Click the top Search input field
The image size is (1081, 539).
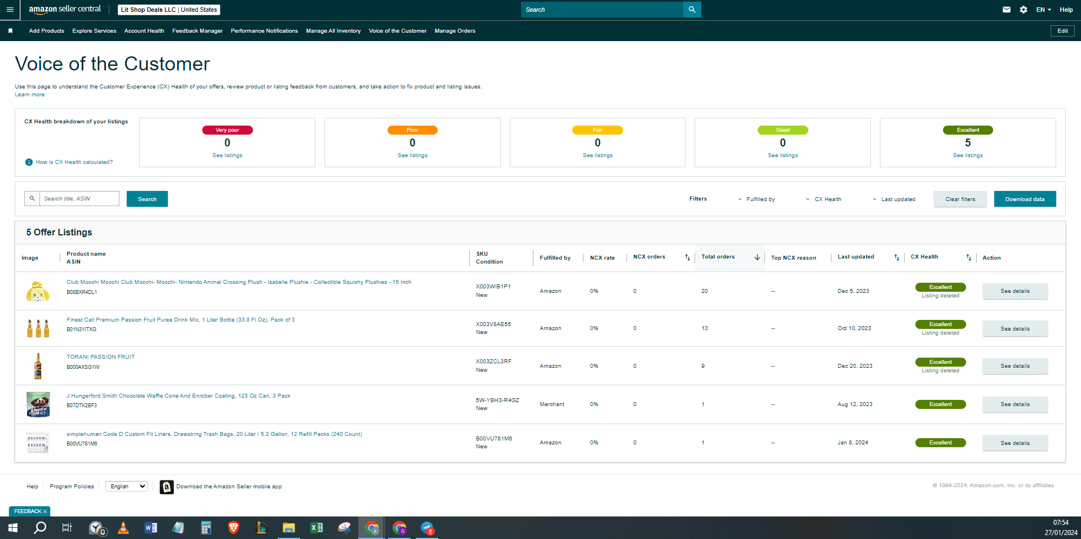click(x=602, y=10)
